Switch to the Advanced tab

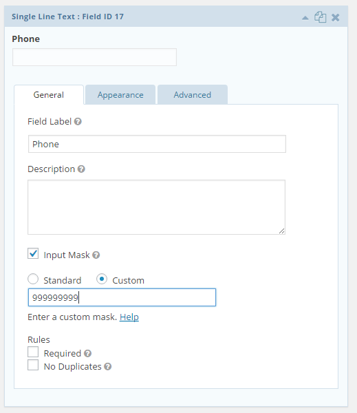click(193, 95)
